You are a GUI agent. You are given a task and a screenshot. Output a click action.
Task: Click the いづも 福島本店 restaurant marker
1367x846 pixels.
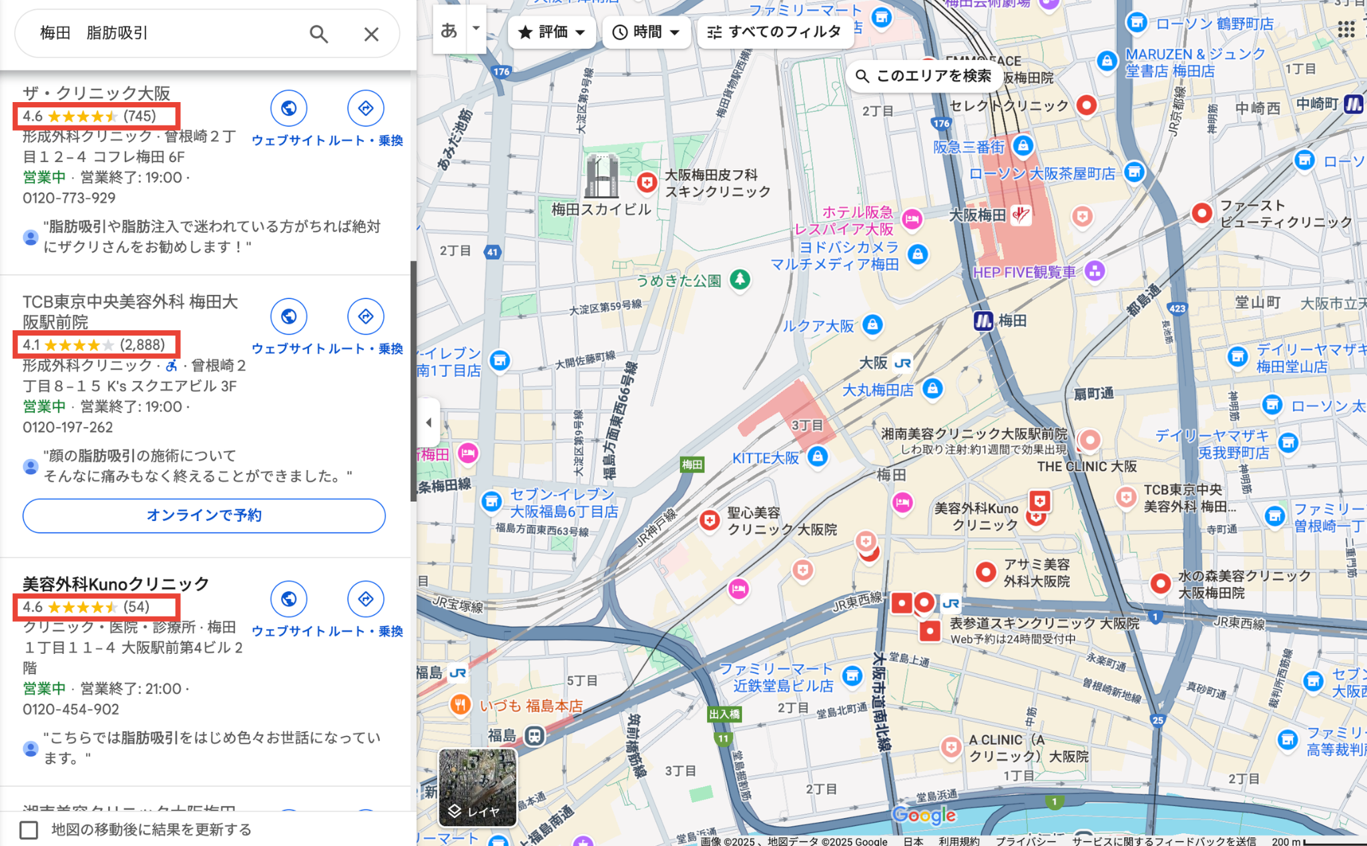[460, 705]
